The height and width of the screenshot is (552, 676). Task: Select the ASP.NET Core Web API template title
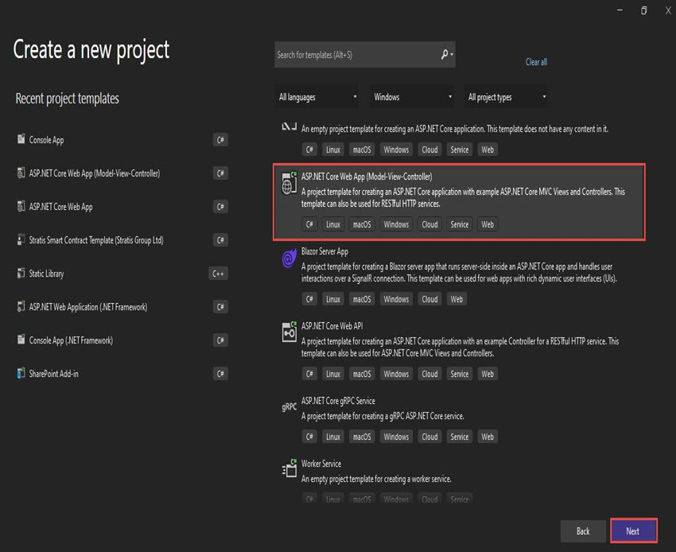point(332,326)
